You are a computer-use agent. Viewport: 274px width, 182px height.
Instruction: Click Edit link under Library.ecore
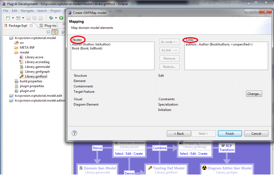tap(128, 154)
